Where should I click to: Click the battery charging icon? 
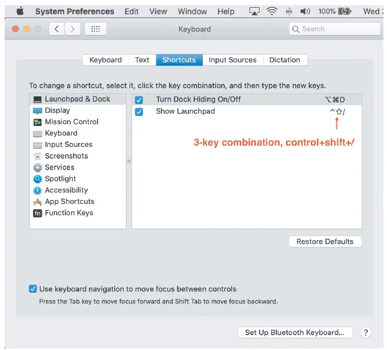coord(345,11)
